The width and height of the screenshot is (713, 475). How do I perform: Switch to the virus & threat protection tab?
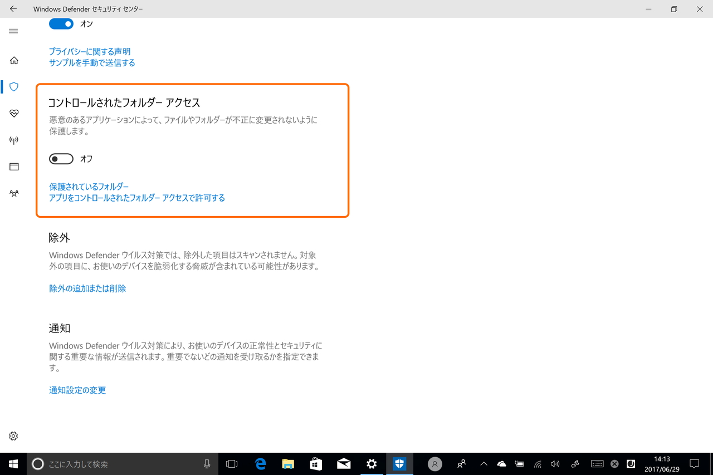click(x=13, y=87)
